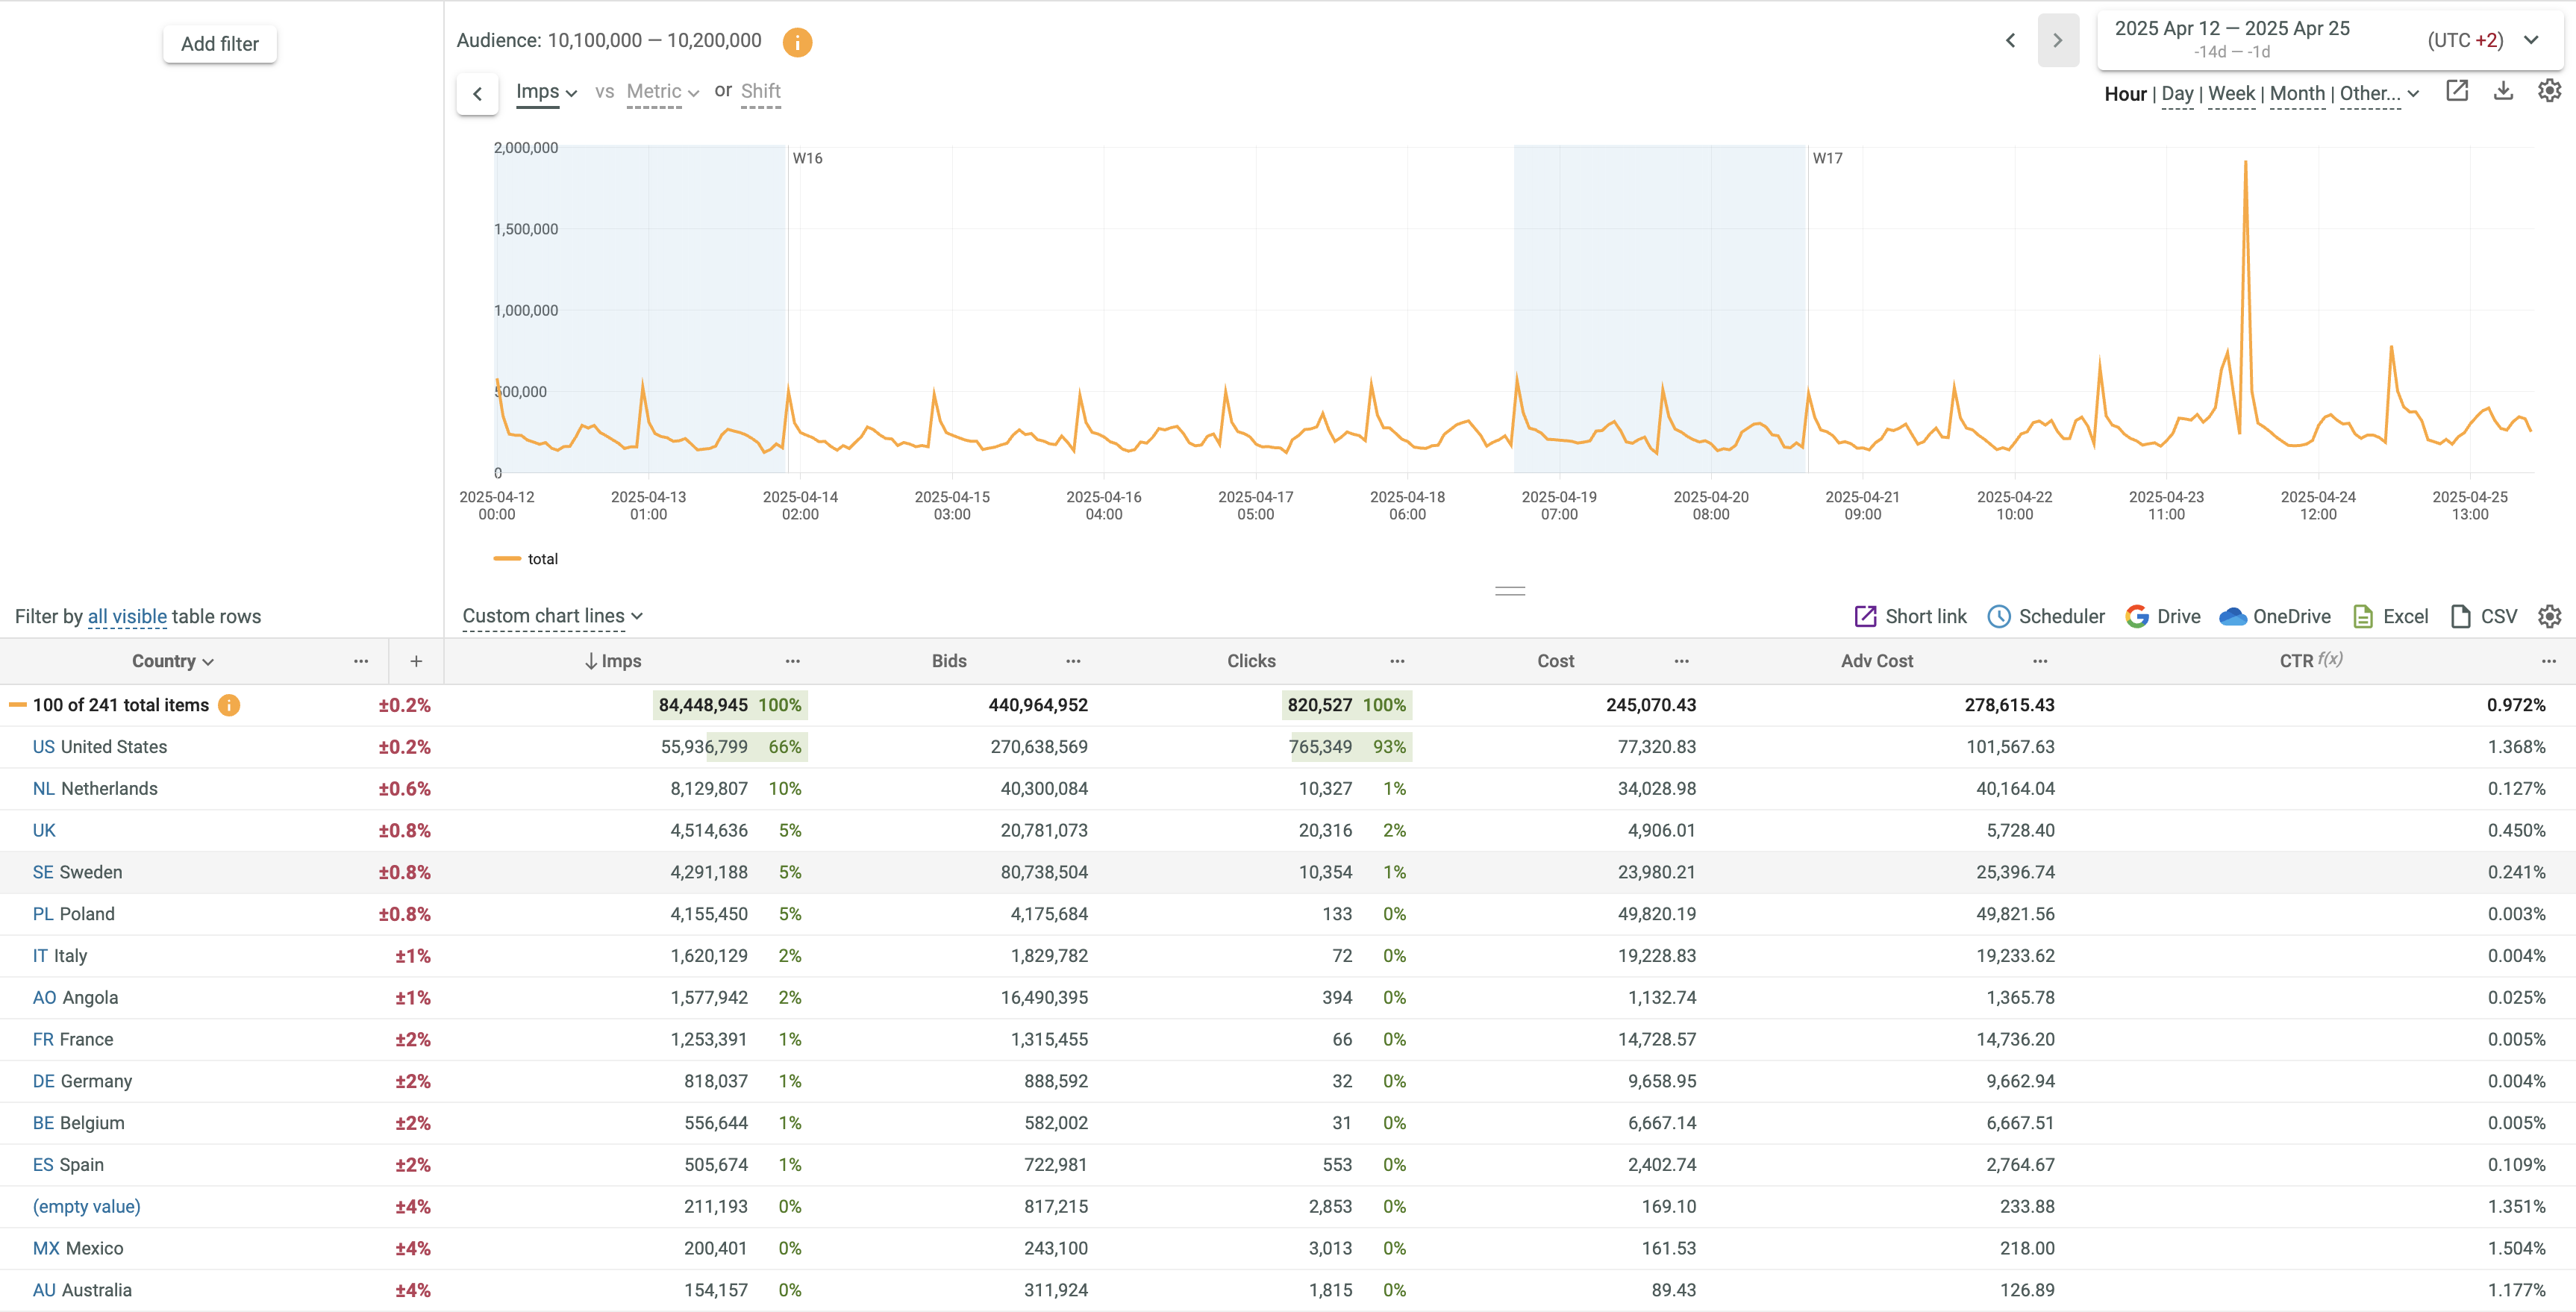This screenshot has width=2576, height=1312.
Task: Toggle chart line for total items row
Action: [x=18, y=705]
